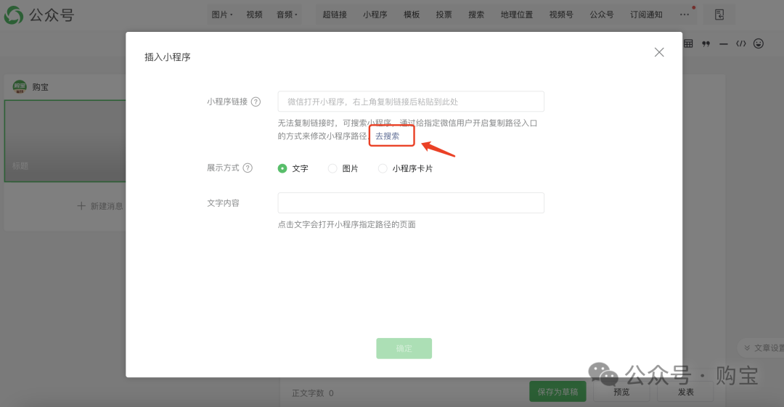This screenshot has height=407, width=784.
Task: Click 新建消息 to add a message
Action: (x=100, y=206)
